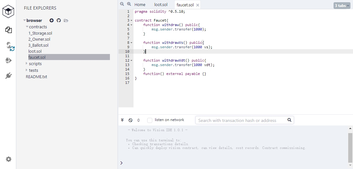Click the transaction hash search field
353x169 pixels.
[x=241, y=120]
